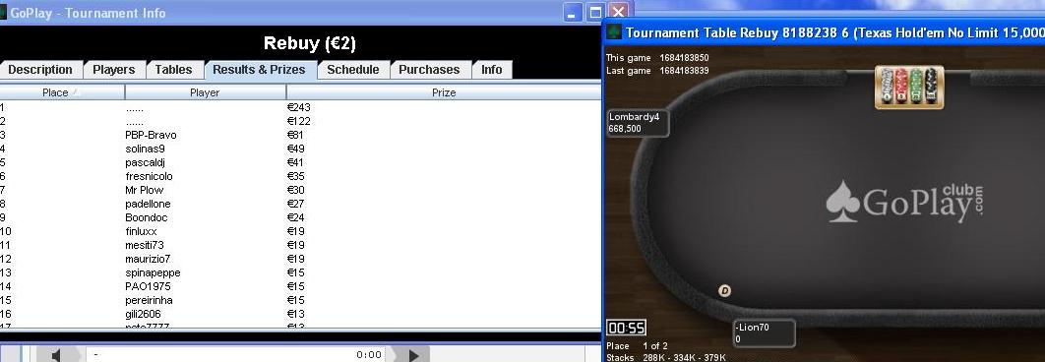
Task: Click the -Lion70 player seat box
Action: point(764,333)
